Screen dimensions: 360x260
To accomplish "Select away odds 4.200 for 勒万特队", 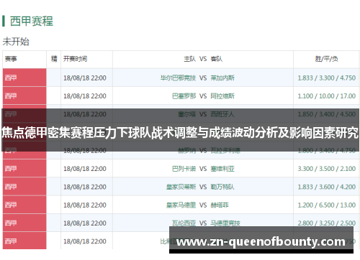I will (x=348, y=187).
